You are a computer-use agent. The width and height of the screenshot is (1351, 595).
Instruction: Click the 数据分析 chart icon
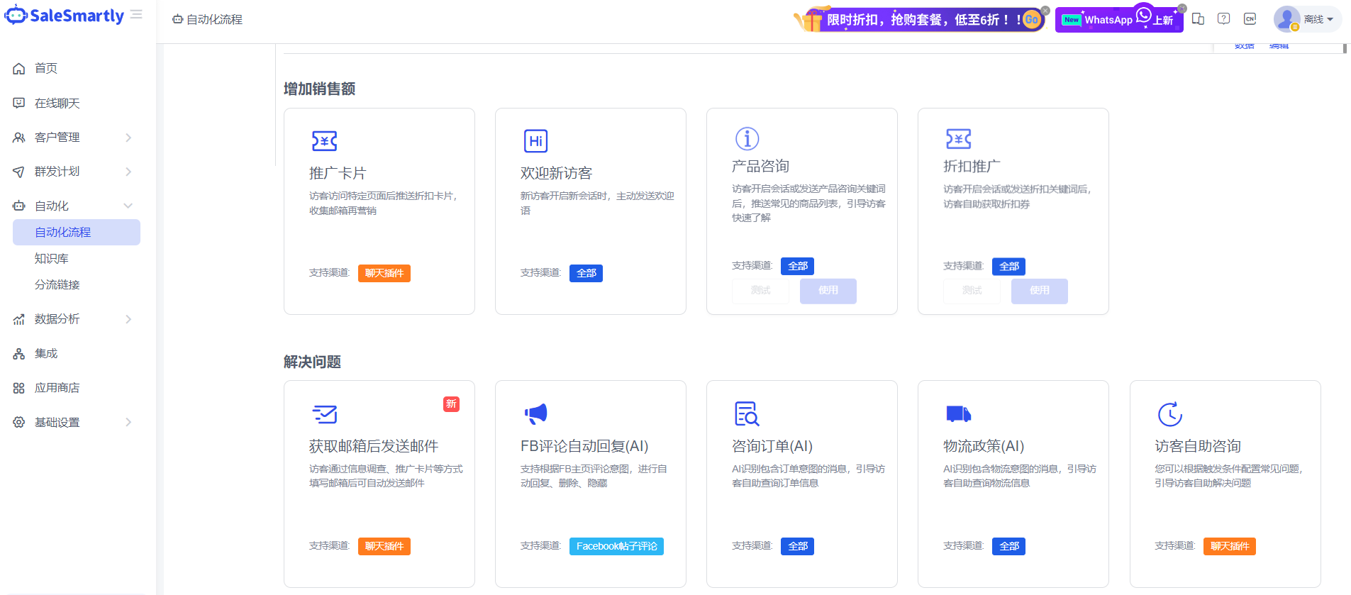19,319
